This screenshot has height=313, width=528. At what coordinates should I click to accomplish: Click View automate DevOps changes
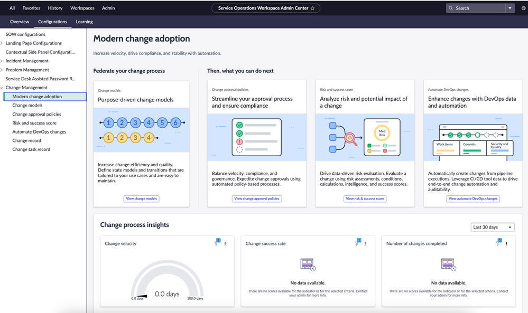[473, 198]
